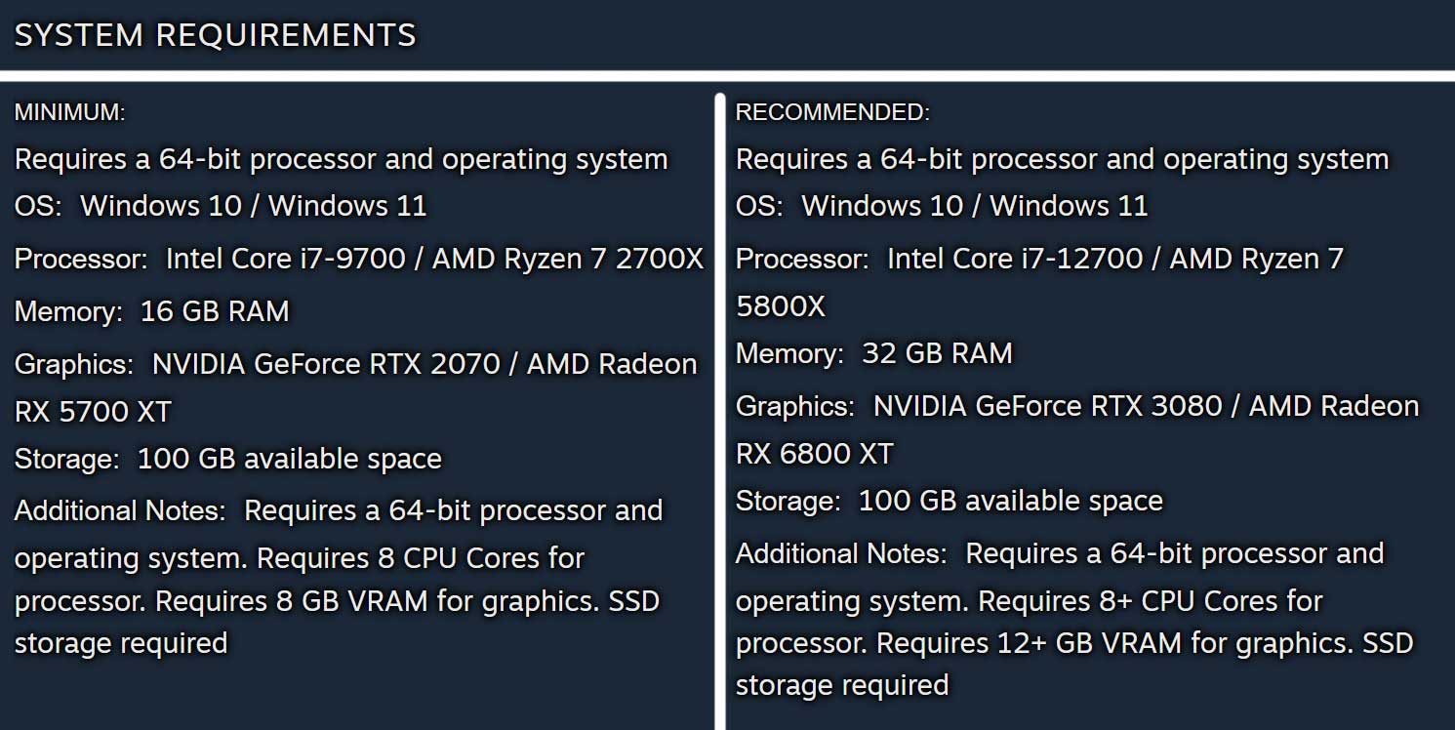
Task: Click minimum Storage 100 GB available space
Action: [227, 460]
